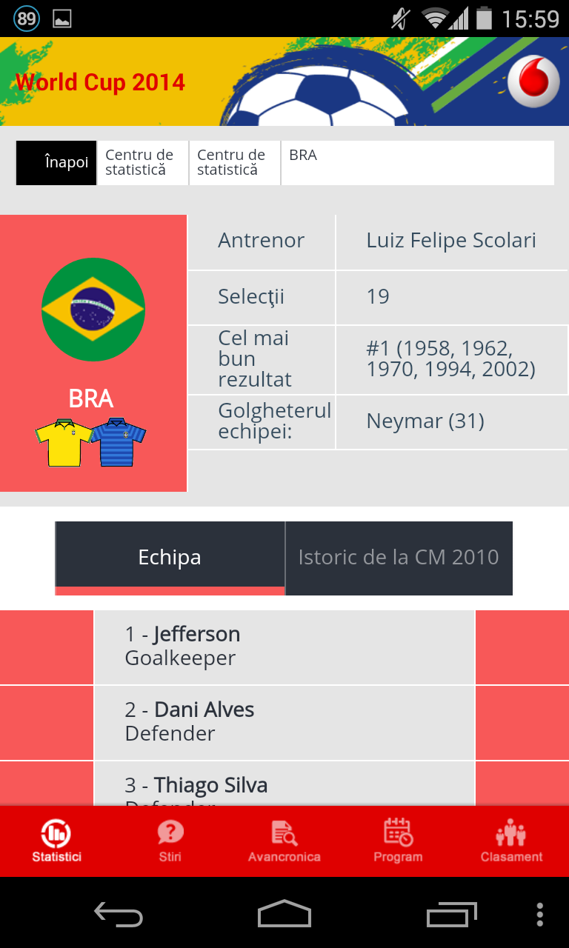Screen dimensions: 569x948
Task: Tap the Brazil flag emblem
Action: coord(93,310)
